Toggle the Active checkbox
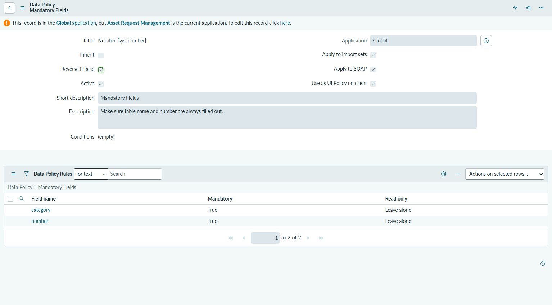This screenshot has height=305, width=552. [x=101, y=84]
